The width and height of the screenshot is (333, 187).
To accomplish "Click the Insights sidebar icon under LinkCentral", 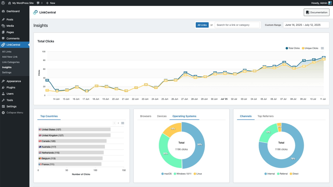I will coord(7,67).
